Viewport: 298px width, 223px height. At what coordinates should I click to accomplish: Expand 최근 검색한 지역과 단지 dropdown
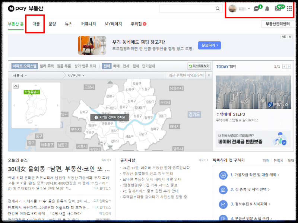(209, 76)
